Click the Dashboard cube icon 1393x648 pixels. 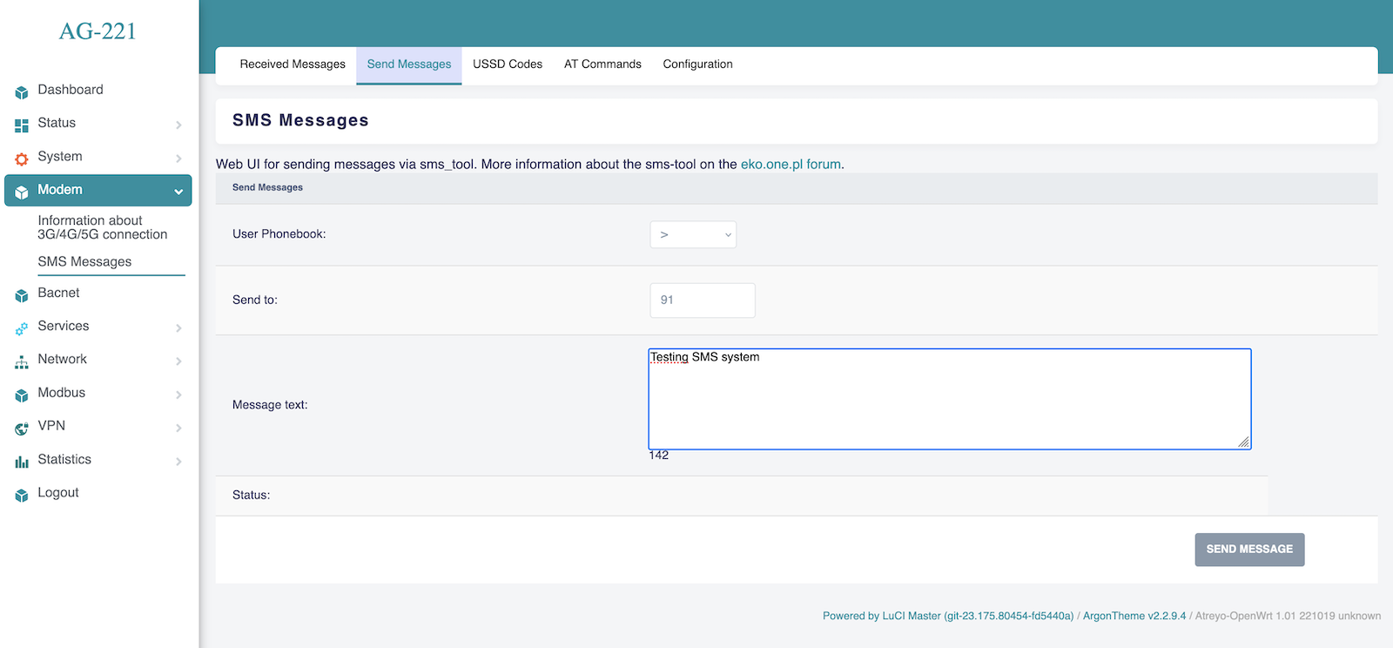click(x=22, y=91)
